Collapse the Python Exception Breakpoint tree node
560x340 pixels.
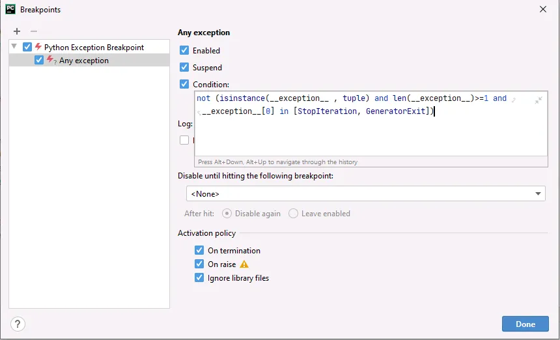[14, 47]
